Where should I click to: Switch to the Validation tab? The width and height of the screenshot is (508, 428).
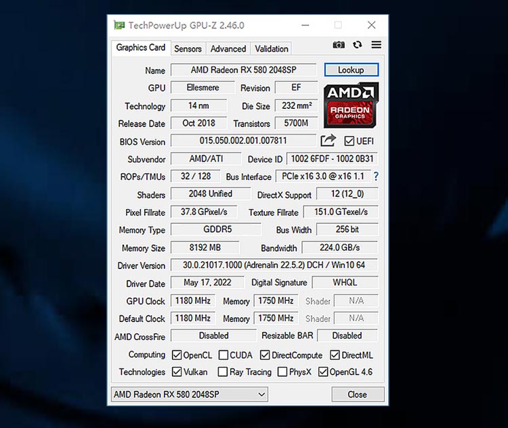click(x=271, y=49)
